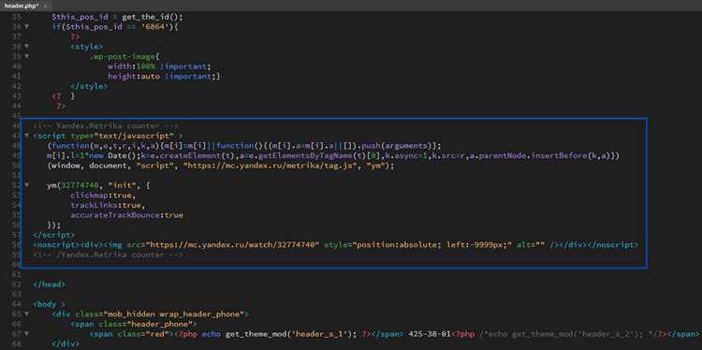Viewport: 702px width, 350px height.
Task: Click the closing </script> tag
Action: 53,235
